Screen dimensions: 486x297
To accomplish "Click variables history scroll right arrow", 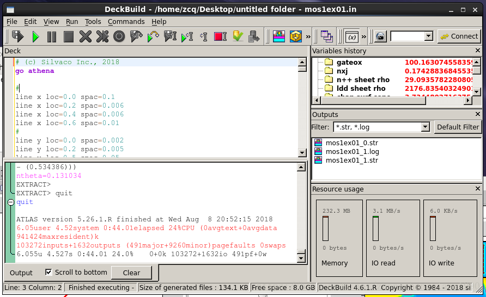I will click(468, 100).
